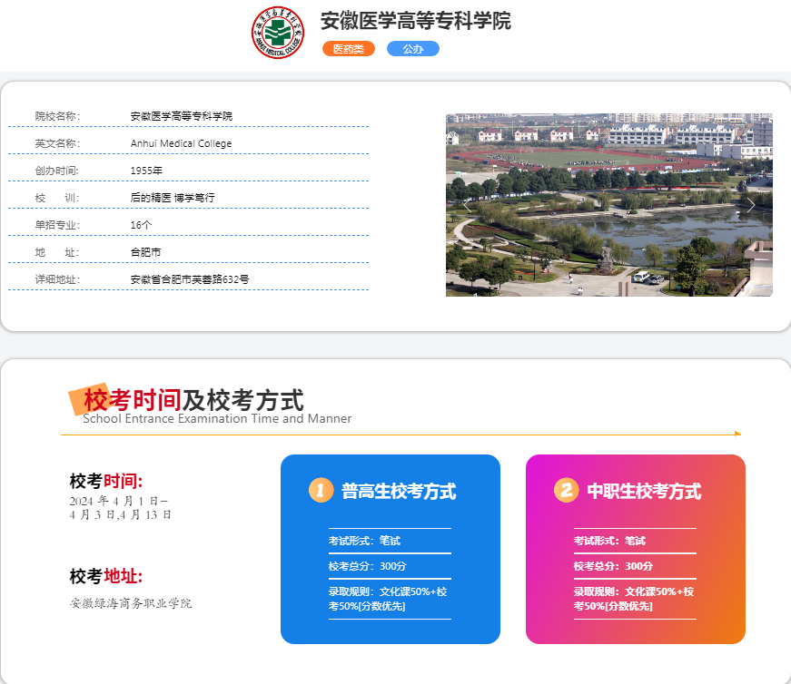Click the campus aerial photo
791x684 pixels.
coord(608,205)
